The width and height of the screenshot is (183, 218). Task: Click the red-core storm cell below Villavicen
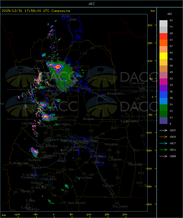[57, 67]
